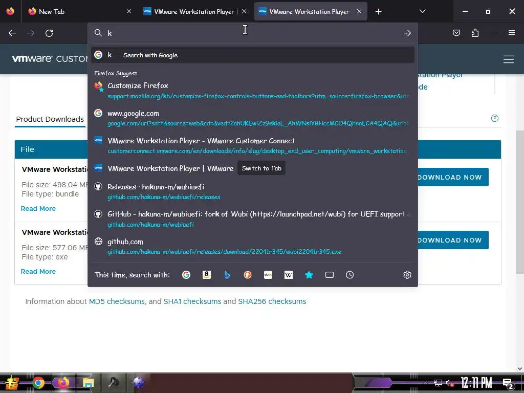524x393 pixels.
Task: Open a new tab with the plus button
Action: click(378, 12)
